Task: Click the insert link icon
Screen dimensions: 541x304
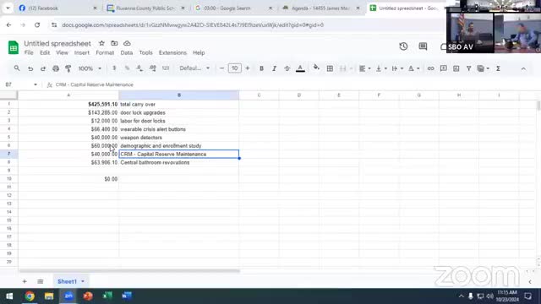Action: (x=430, y=68)
